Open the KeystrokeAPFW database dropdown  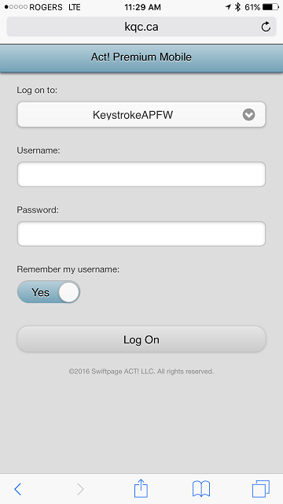[141, 115]
